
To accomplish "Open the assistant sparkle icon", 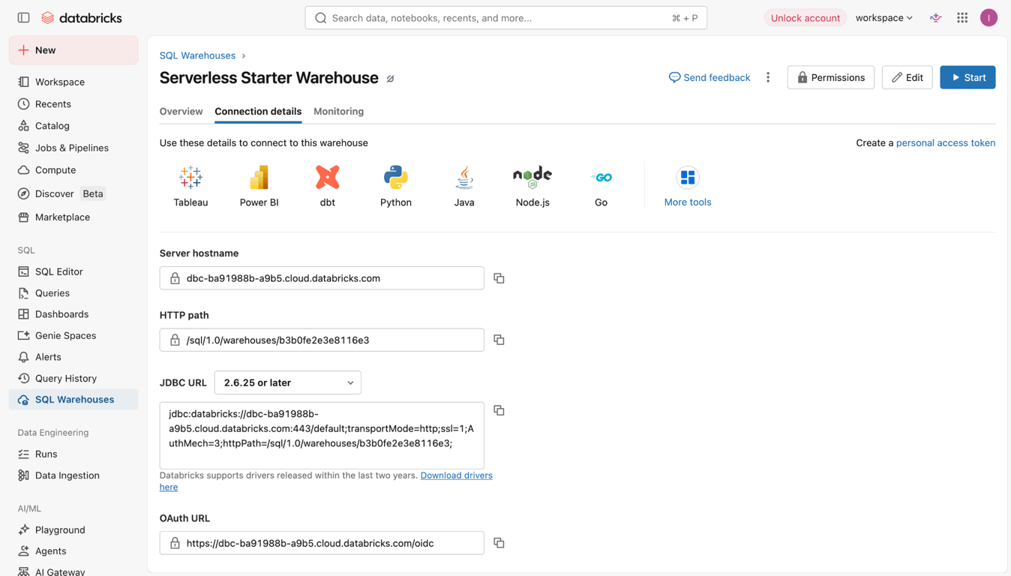I will 935,17.
